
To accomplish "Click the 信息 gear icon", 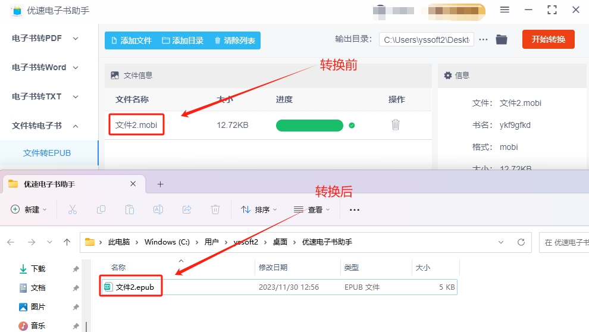I will (448, 76).
